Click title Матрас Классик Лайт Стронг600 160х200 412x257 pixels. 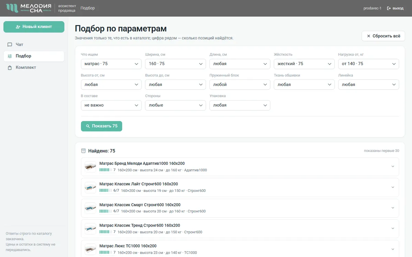pos(139,184)
